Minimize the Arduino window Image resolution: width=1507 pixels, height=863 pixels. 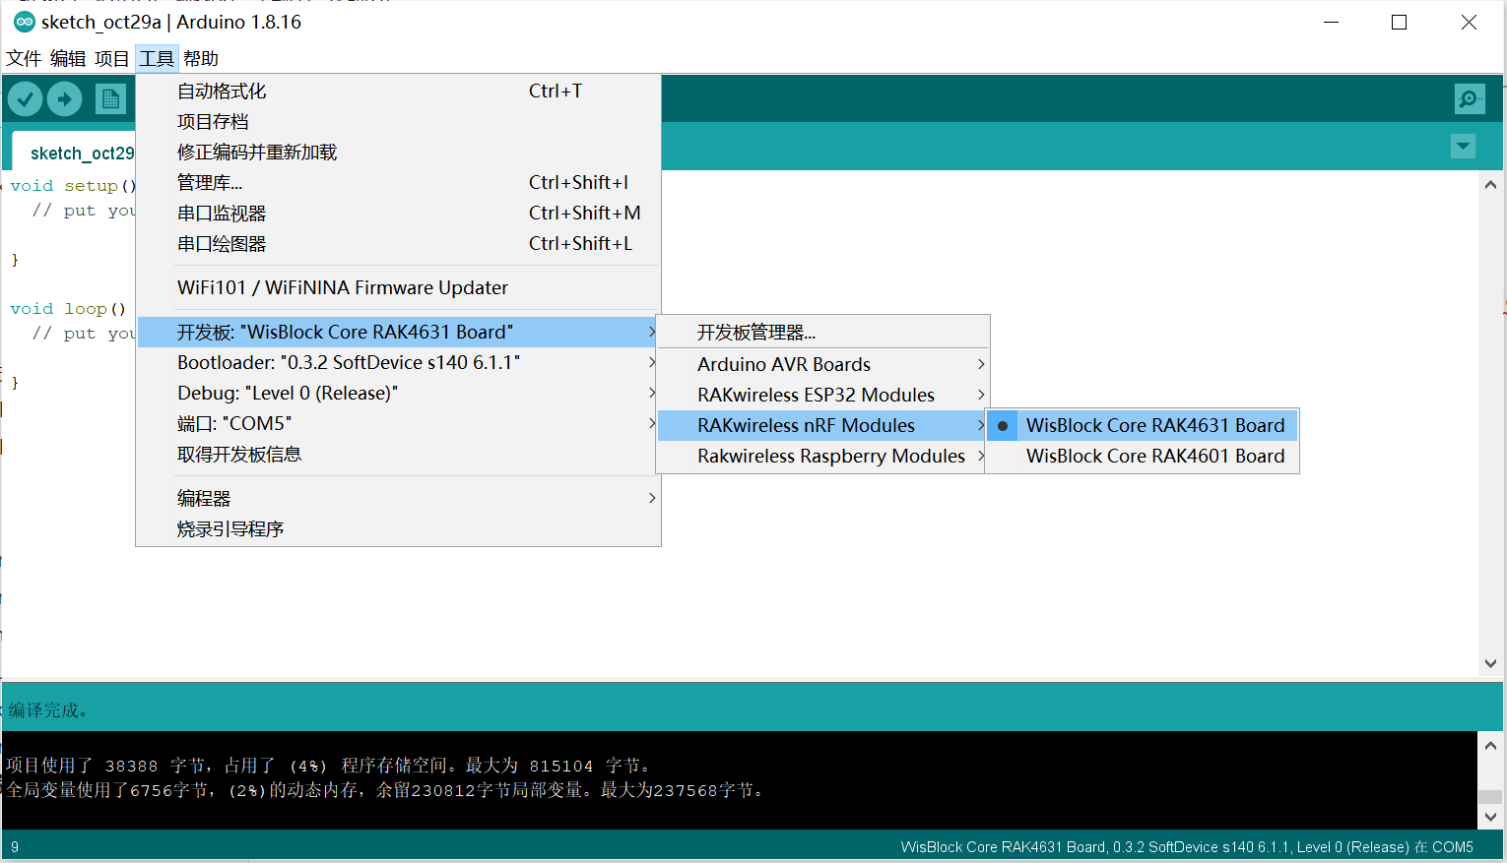(1331, 22)
